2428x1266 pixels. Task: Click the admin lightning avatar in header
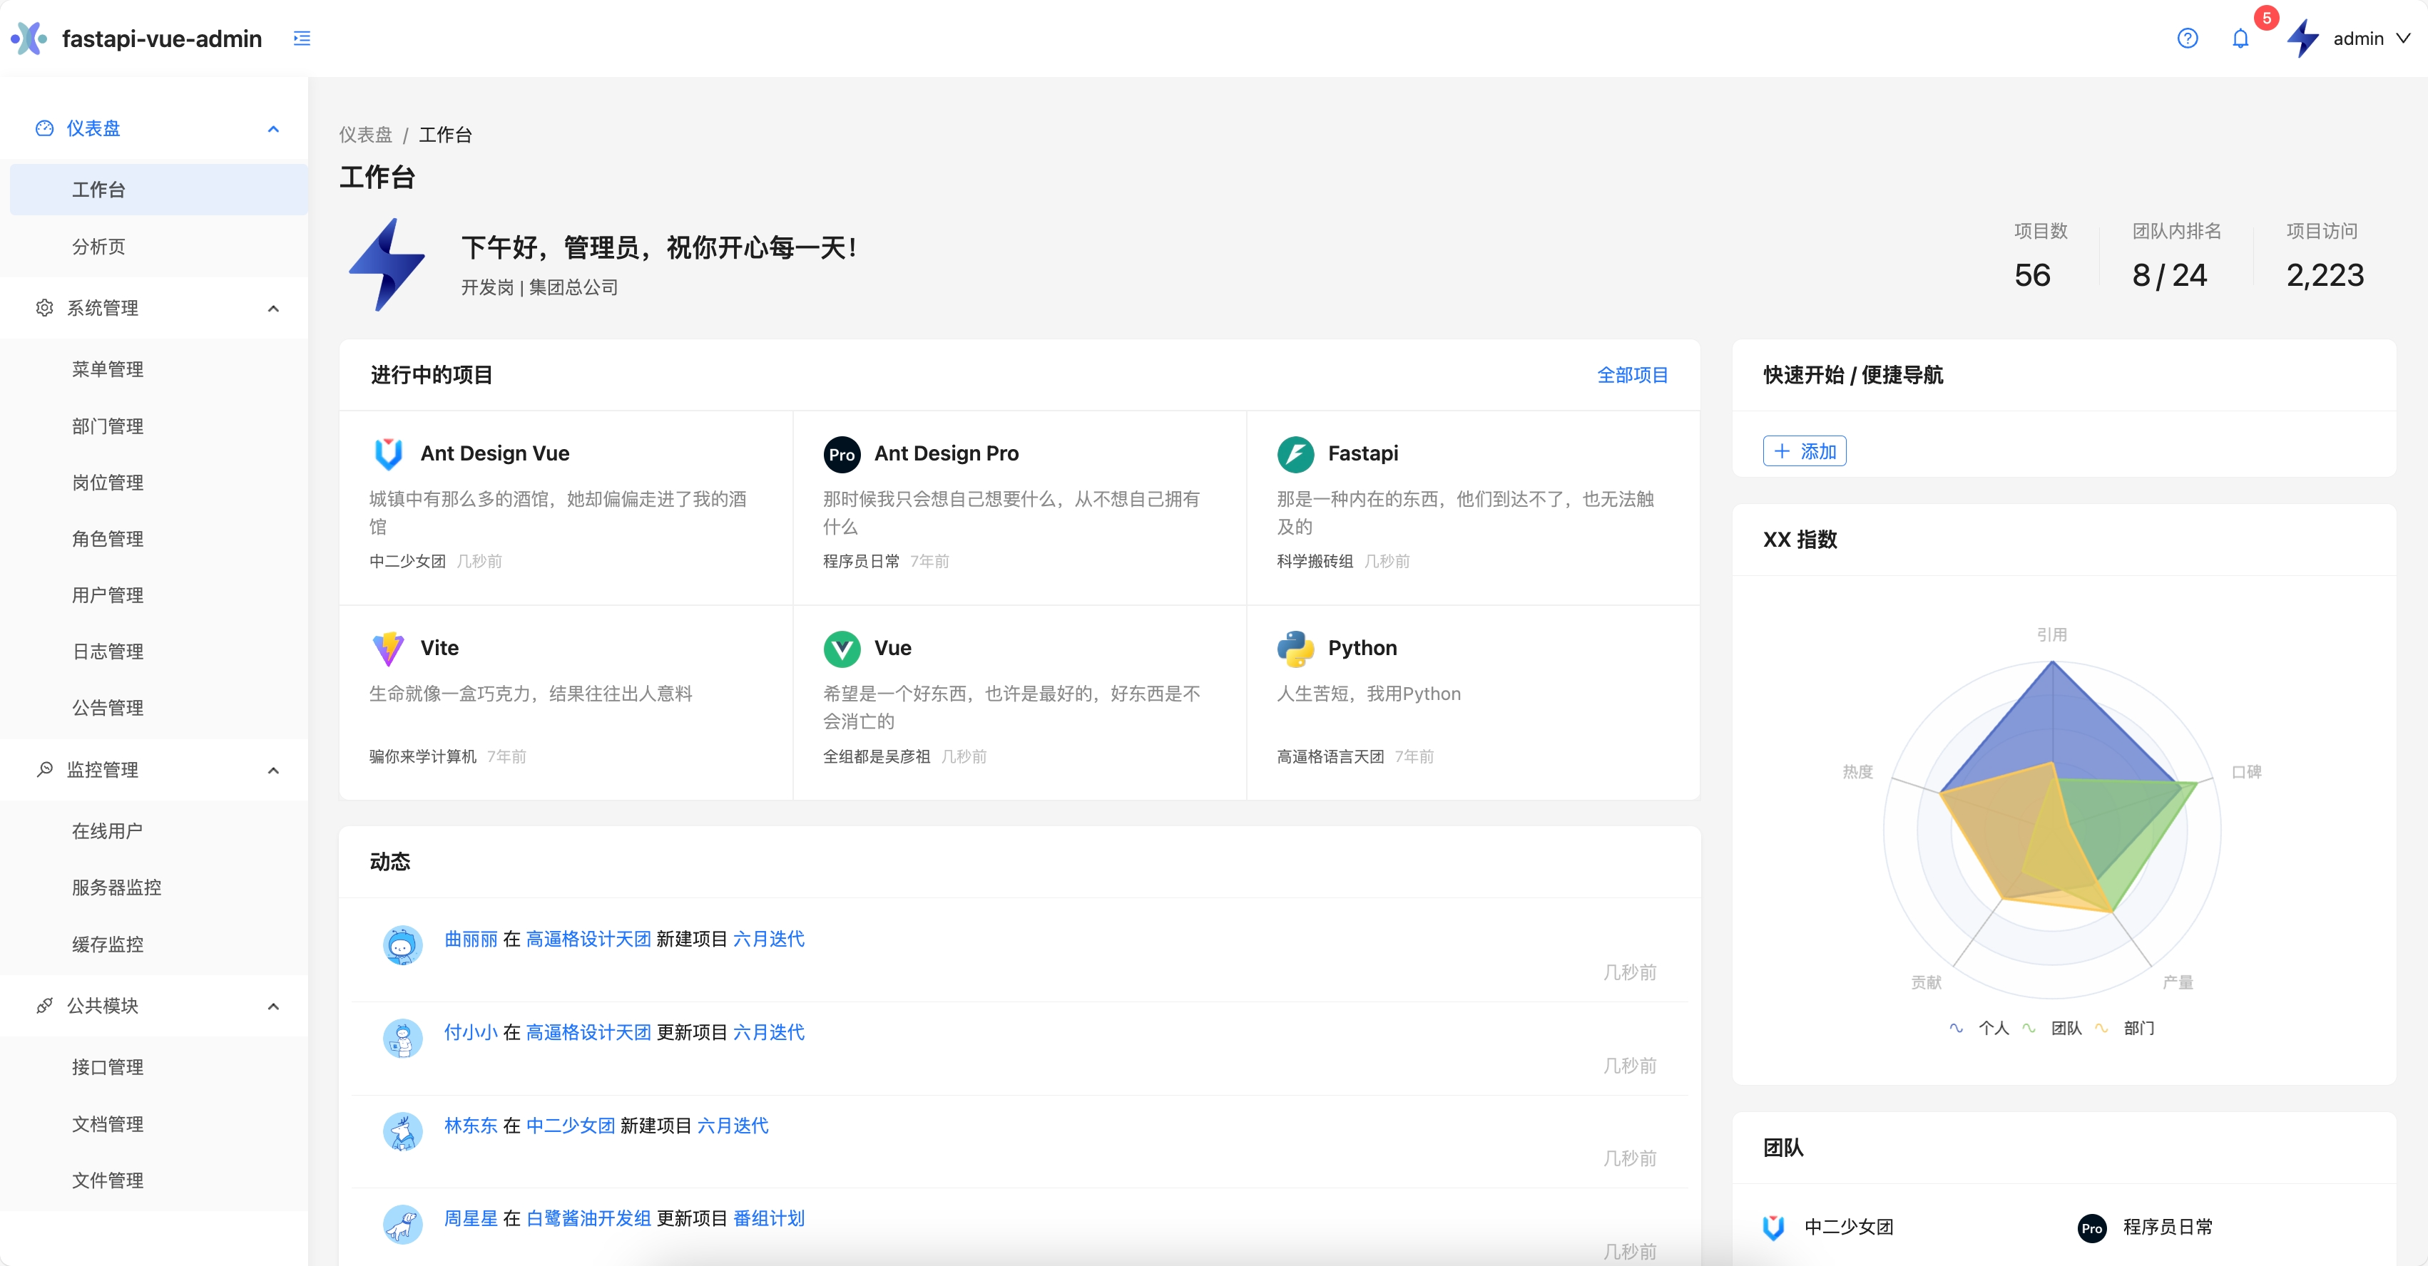(2302, 38)
